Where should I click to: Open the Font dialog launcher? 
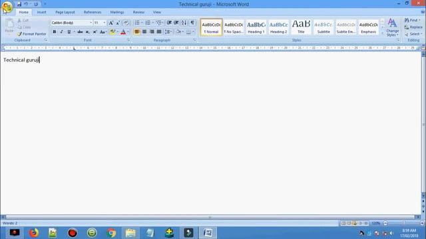point(128,40)
